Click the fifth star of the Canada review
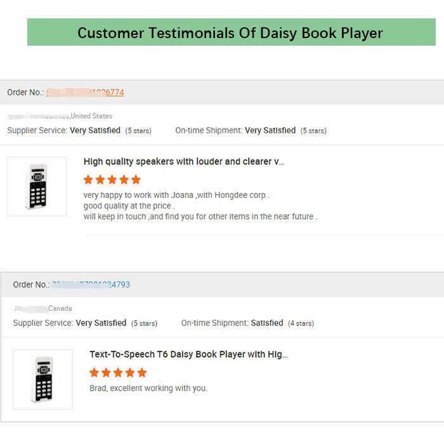Screen dimensions: 444x444 tap(142, 372)
